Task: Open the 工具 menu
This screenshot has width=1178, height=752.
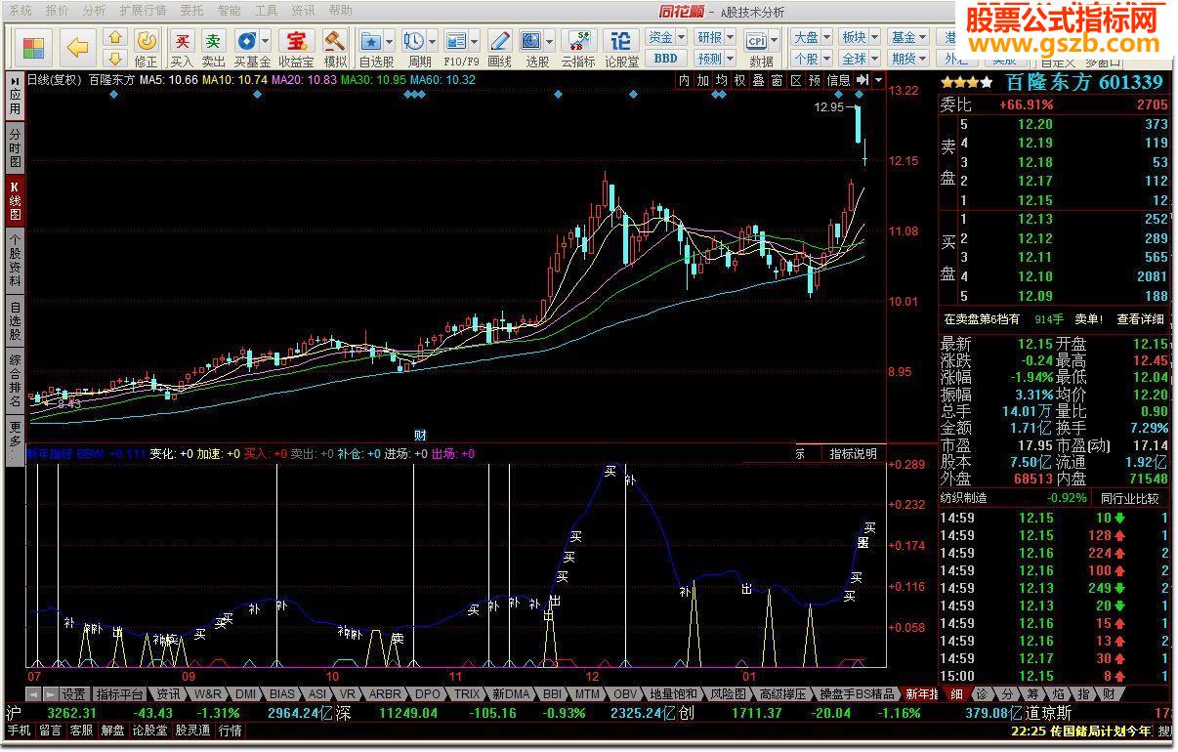Action: pyautogui.click(x=266, y=10)
